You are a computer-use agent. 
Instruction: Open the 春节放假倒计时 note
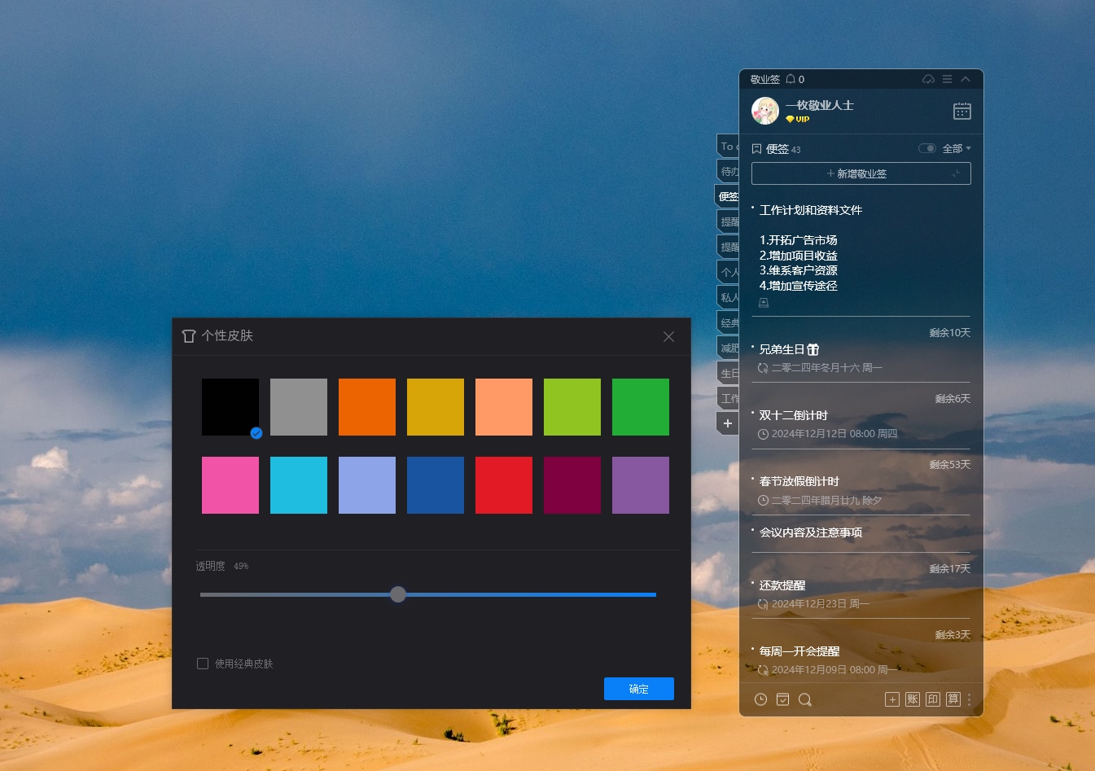tap(799, 481)
